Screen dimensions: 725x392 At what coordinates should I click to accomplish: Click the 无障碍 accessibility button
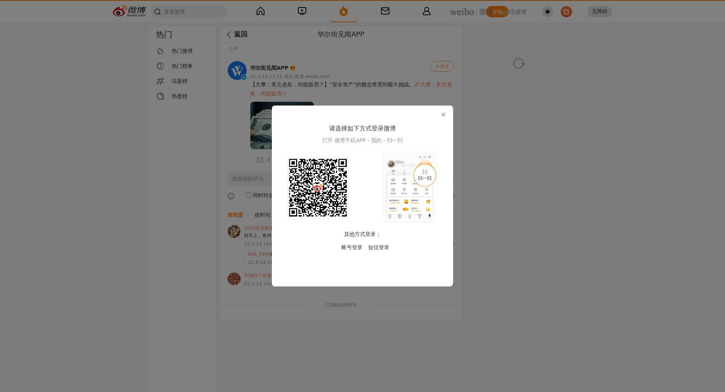click(x=600, y=12)
